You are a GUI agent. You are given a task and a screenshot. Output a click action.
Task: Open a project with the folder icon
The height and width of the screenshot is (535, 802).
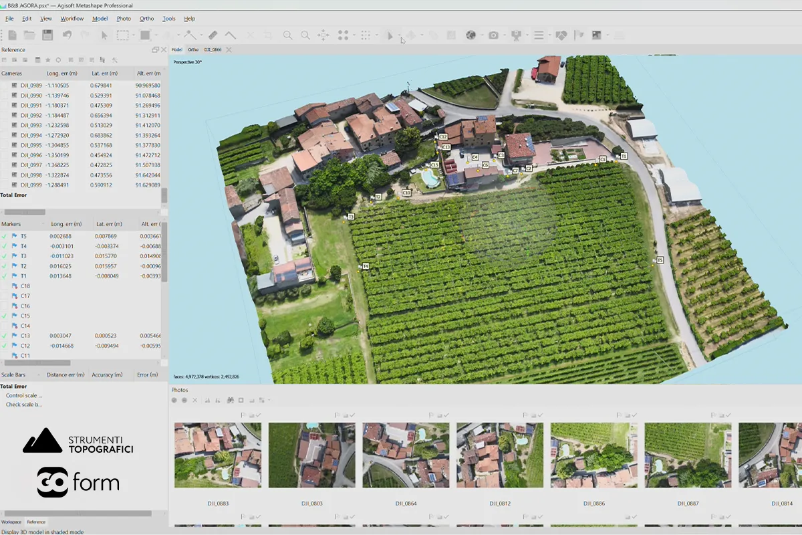29,35
